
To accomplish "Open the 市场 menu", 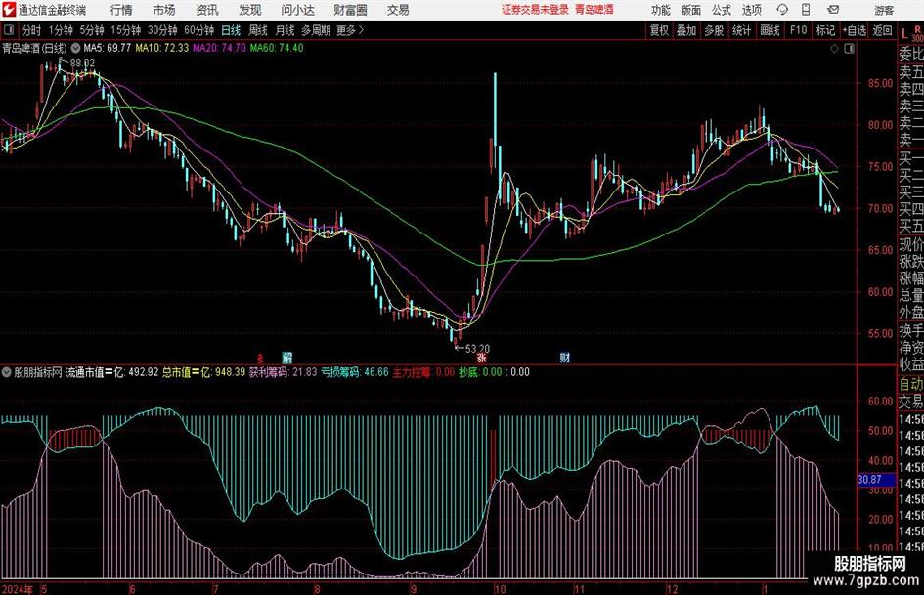I will [x=164, y=10].
